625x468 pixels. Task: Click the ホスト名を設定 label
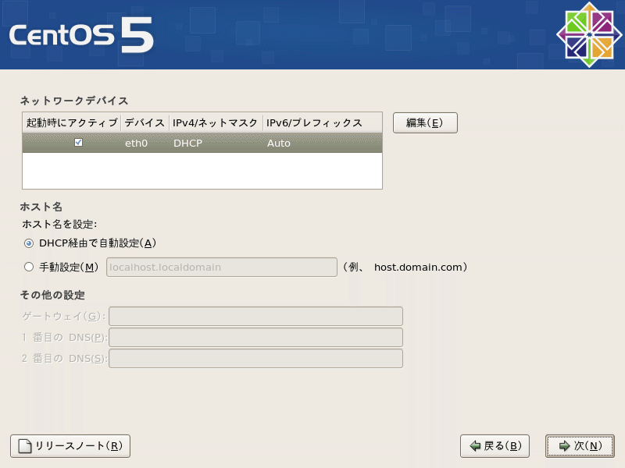tap(59, 225)
